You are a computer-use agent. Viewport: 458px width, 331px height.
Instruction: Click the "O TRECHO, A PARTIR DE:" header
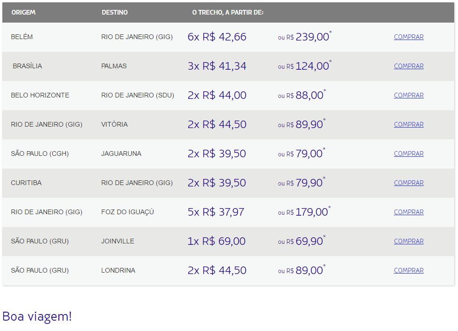click(228, 12)
